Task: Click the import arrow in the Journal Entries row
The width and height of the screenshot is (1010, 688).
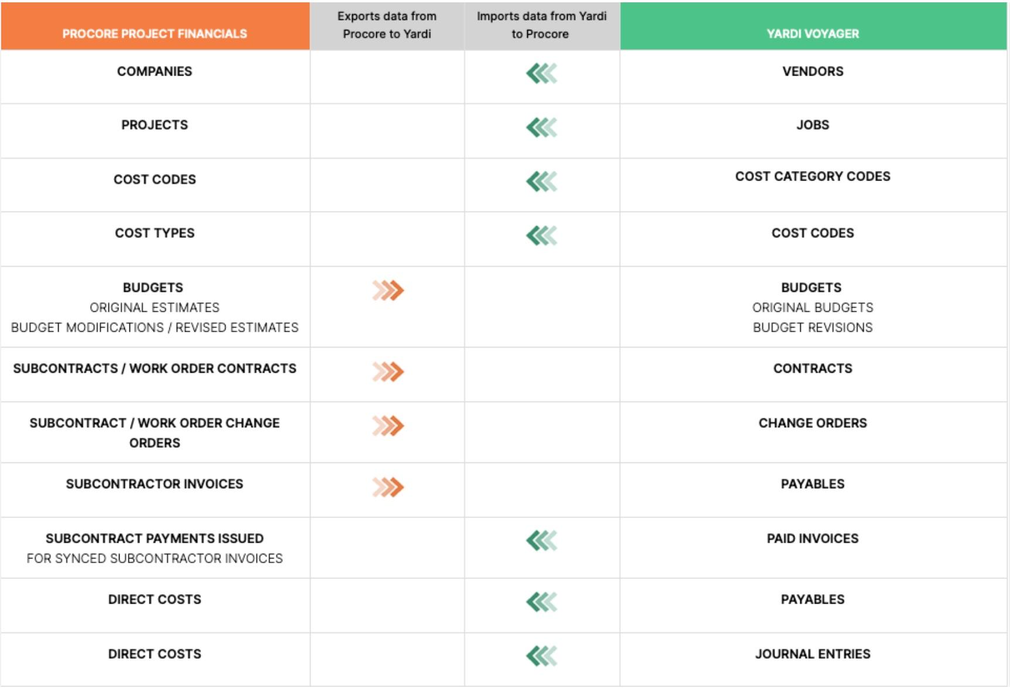Action: point(542,656)
